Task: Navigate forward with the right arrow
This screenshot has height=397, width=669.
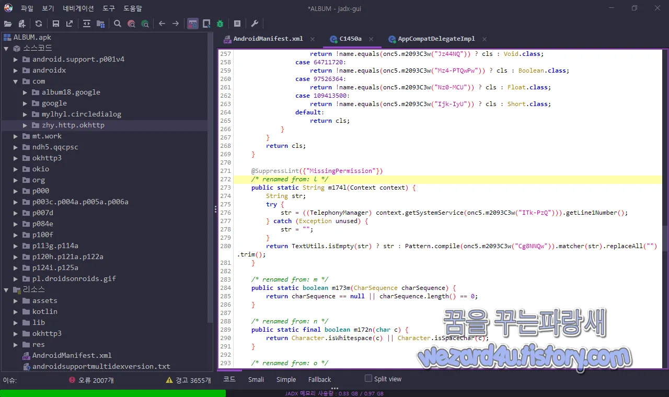Action: 176,24
